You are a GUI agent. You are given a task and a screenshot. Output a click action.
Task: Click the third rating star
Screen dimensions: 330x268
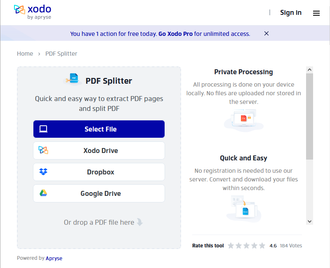click(246, 245)
